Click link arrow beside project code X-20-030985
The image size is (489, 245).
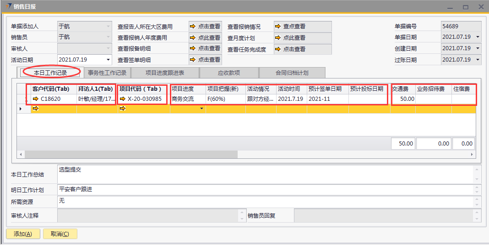click(123, 99)
